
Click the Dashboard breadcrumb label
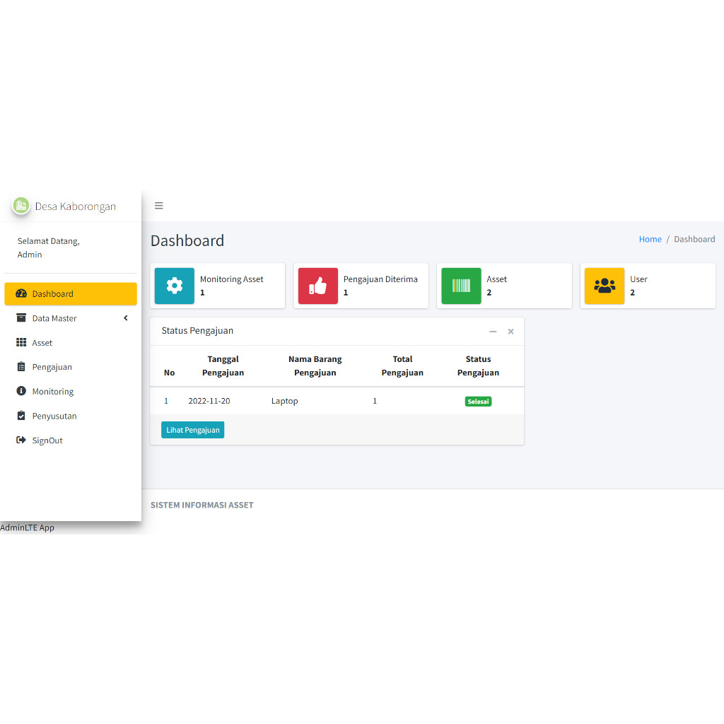pos(694,239)
